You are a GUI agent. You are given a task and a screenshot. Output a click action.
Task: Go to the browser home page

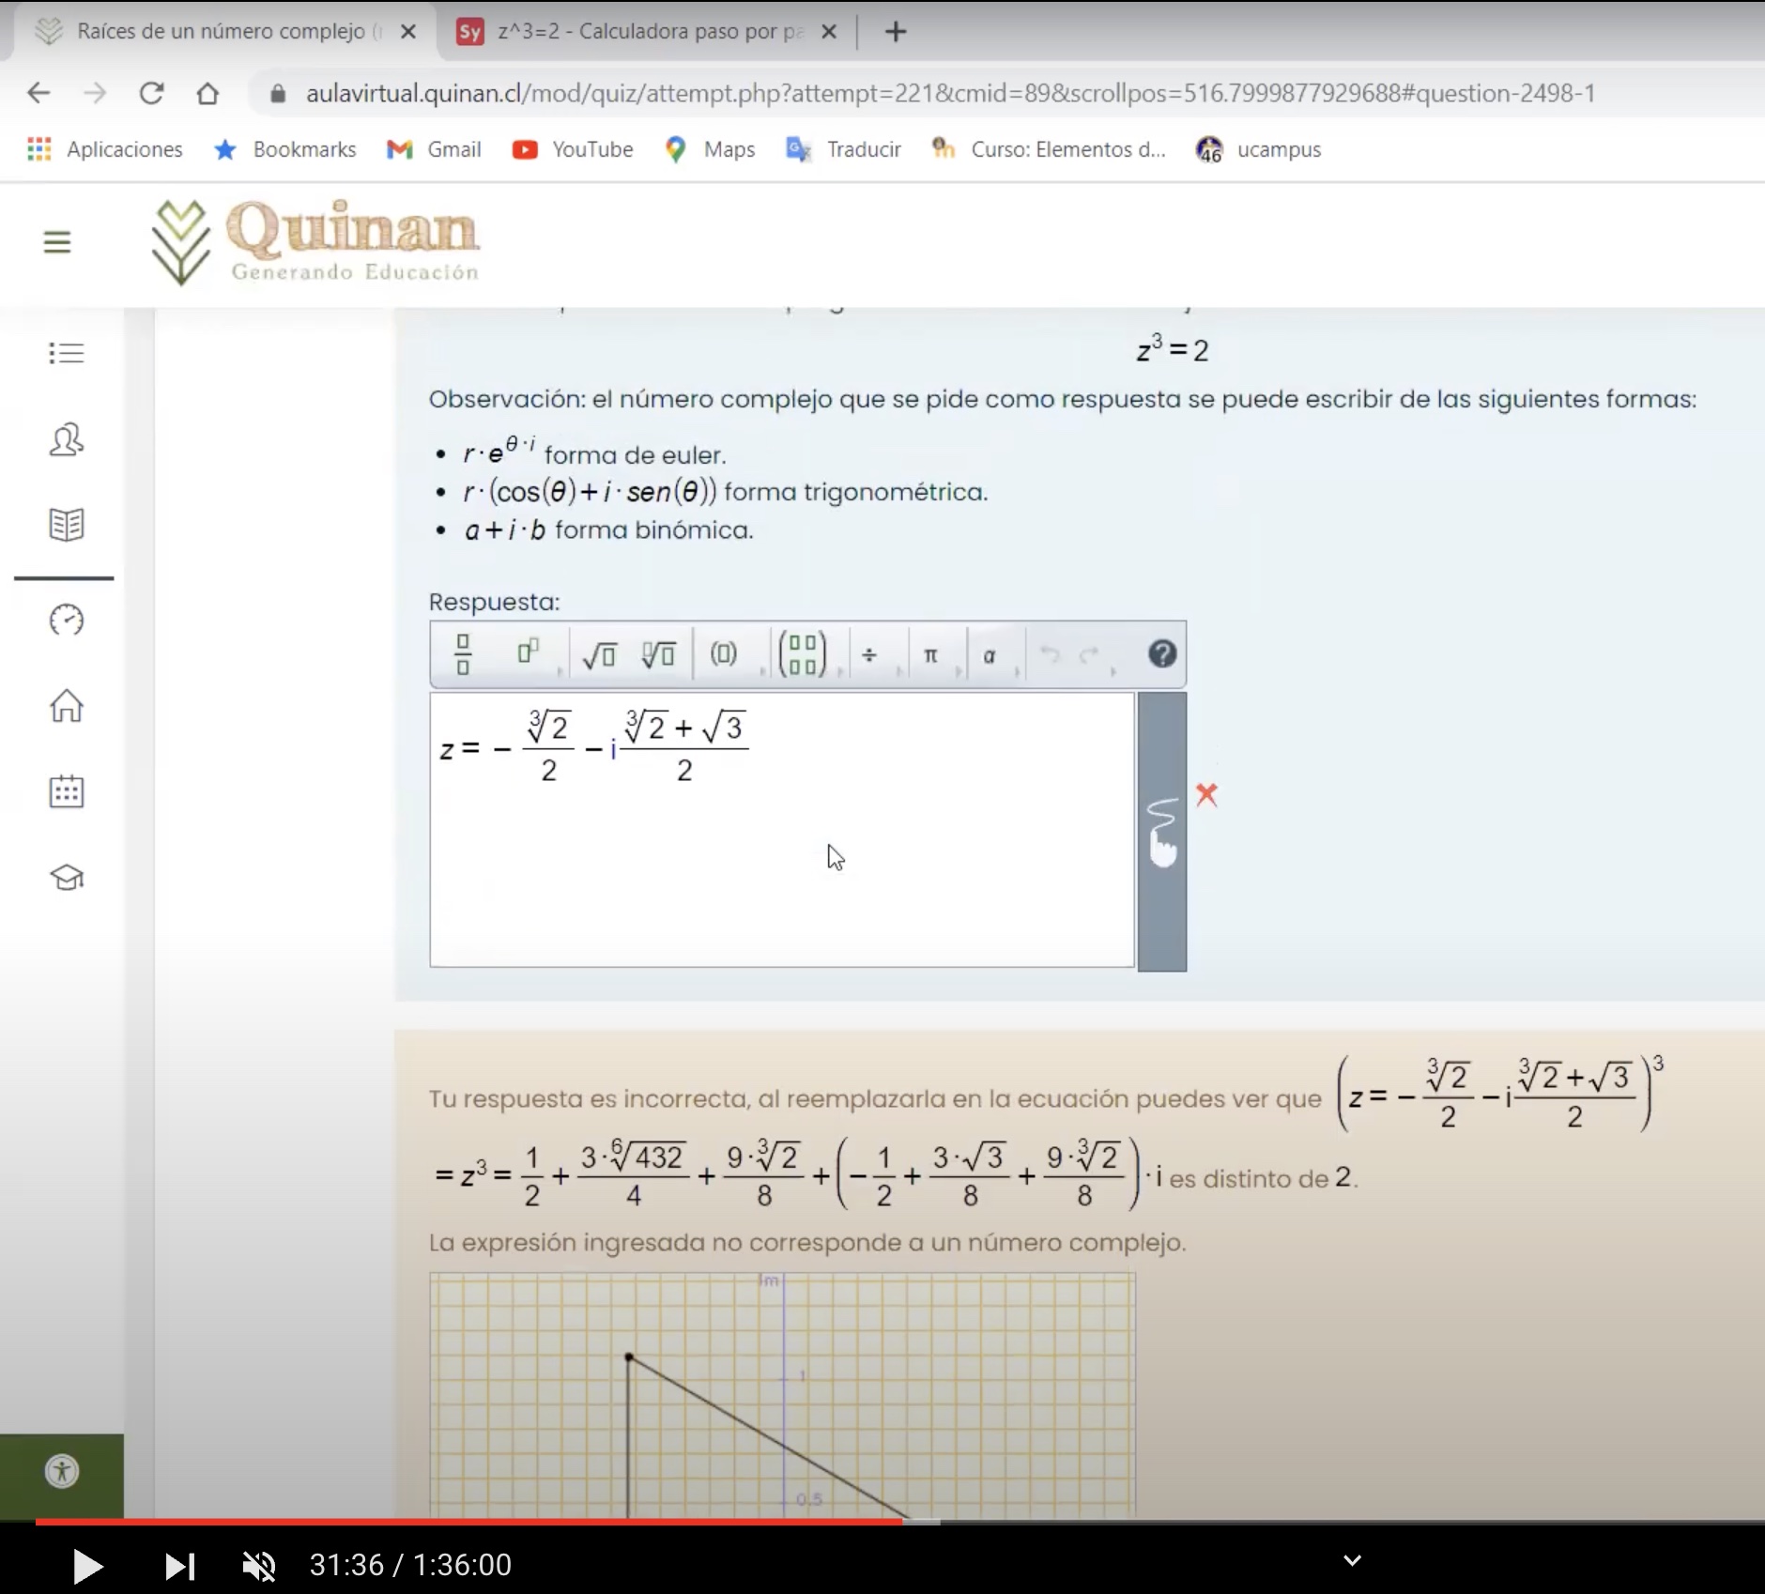pos(207,93)
